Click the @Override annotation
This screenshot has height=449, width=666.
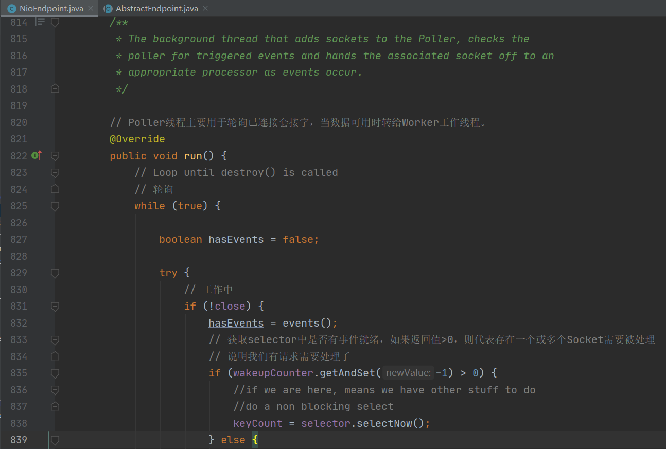click(x=137, y=139)
